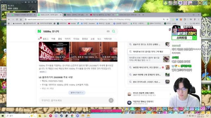Open the red 1000Hz monitor thumbnail
Screen dimensions: 211x118
(x=54, y=52)
